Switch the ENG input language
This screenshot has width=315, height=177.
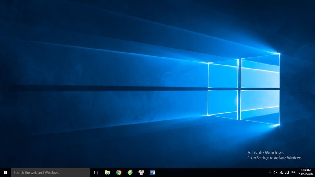pos(293,172)
